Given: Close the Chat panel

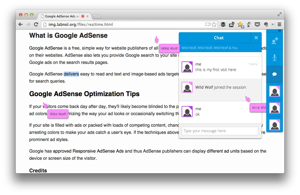Looking at the screenshot, I should click(256, 38).
